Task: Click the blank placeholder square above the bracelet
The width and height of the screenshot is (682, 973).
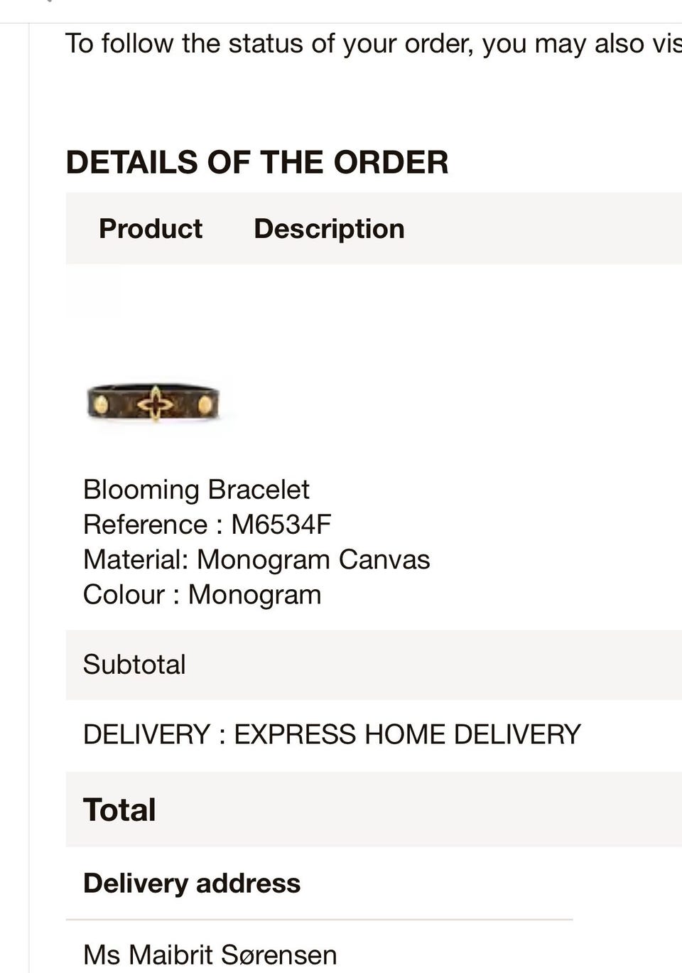Action: 93,291
